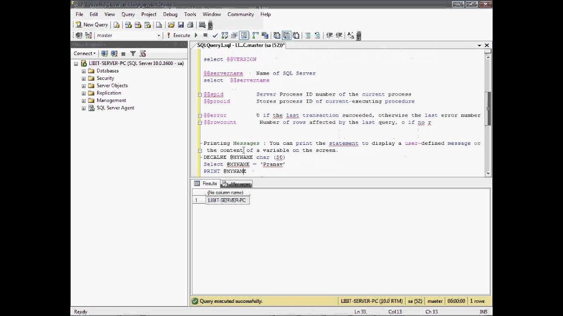Expand the Security folder
Viewport: 563px width, 316px height.
tap(84, 79)
